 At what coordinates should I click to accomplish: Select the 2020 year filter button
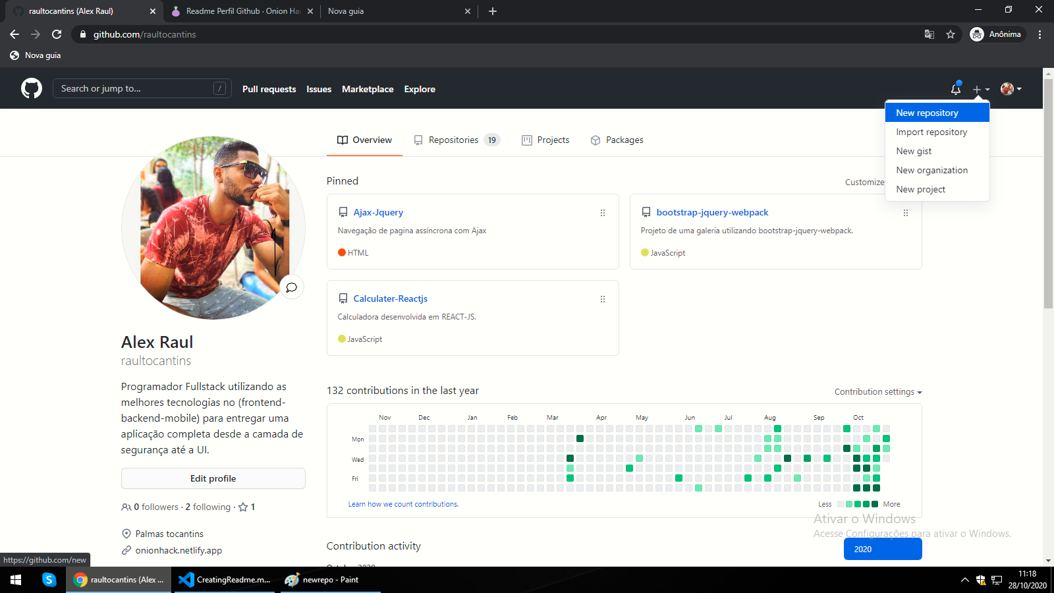882,549
